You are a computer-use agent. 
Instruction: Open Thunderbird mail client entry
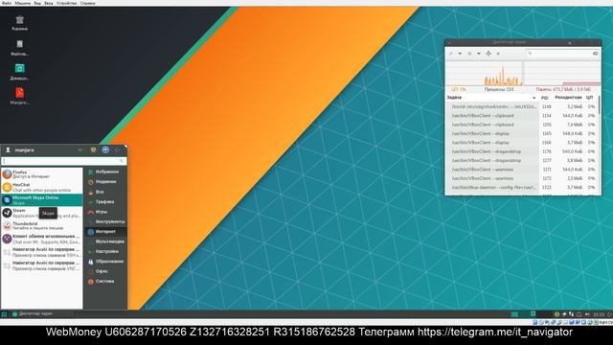pos(42,226)
